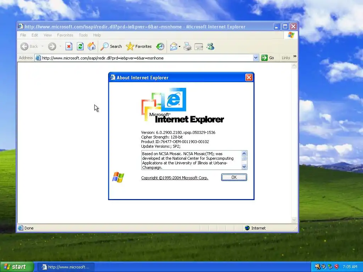This screenshot has height=272, width=363.
Task: Click the third system tray network icon
Action: pos(330,267)
